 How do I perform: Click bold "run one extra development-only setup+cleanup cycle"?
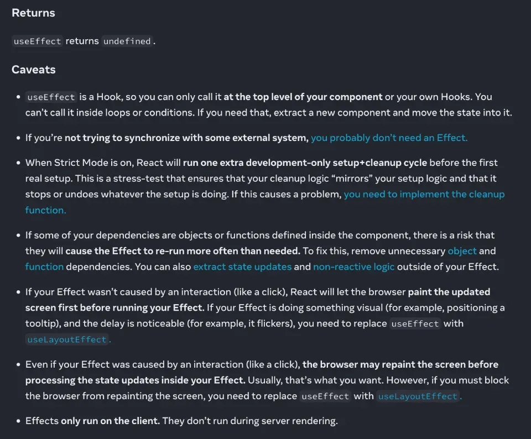(305, 163)
